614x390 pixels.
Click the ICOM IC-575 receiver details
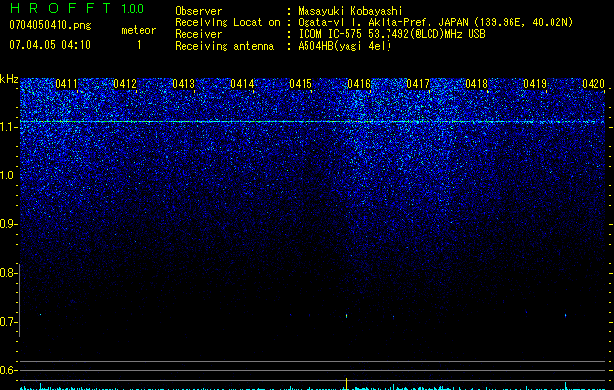(x=391, y=34)
